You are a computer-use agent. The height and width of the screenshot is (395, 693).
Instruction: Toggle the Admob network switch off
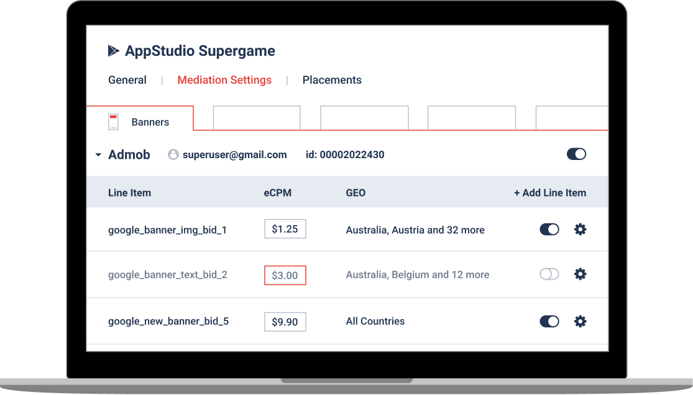[x=576, y=154]
